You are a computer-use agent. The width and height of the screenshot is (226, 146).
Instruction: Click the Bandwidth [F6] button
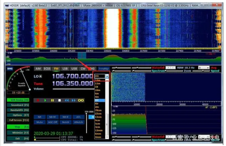click(x=17, y=110)
